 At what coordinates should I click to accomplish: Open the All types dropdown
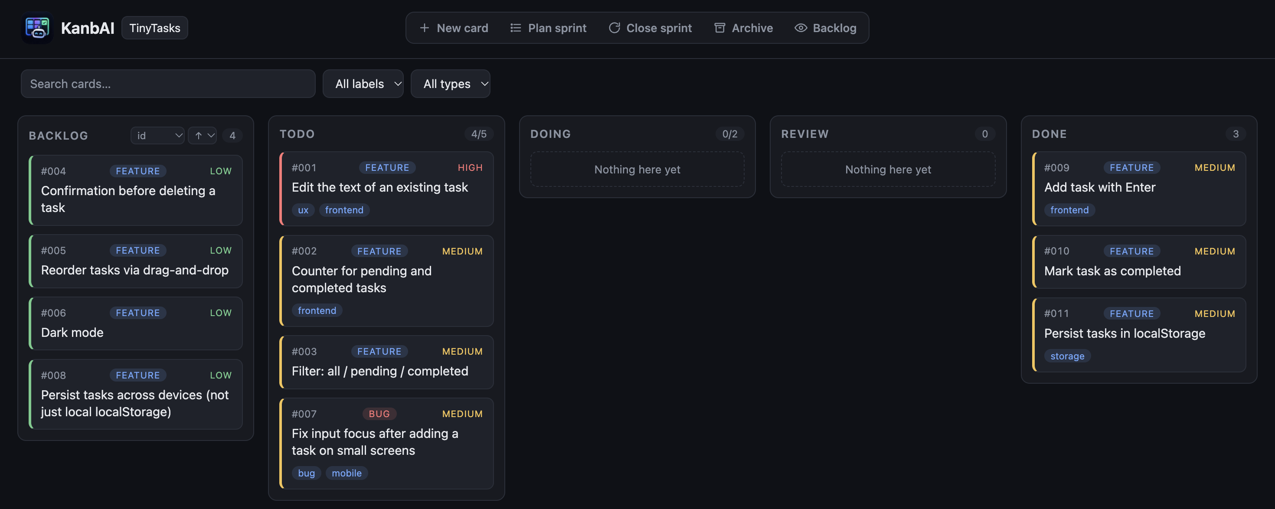[451, 84]
